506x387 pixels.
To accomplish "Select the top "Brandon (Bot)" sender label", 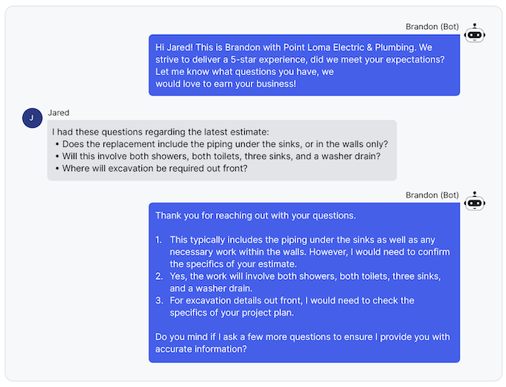I will pos(432,27).
